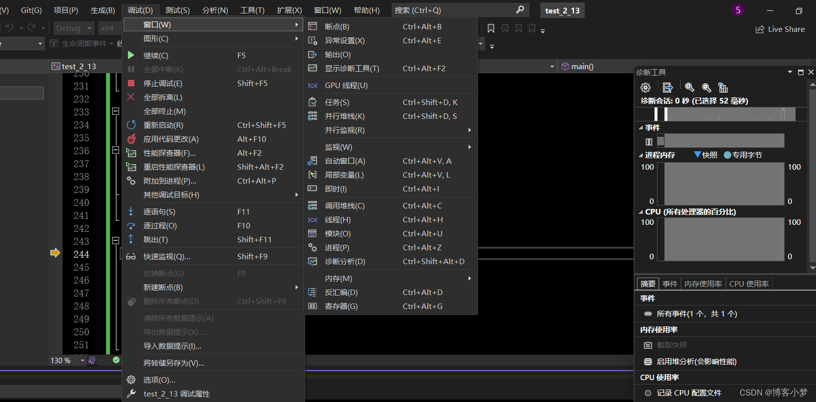This screenshot has height=402, width=816.
Task: Choose 全部拆离(L) with the red X icon
Action: point(213,98)
